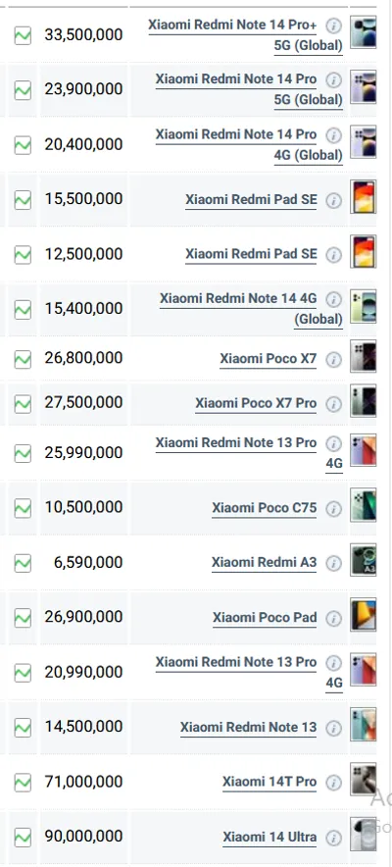Image resolution: width=392 pixels, height=867 pixels.
Task: Click info icon beside Xiaomi Poco C75
Action: [x=333, y=509]
